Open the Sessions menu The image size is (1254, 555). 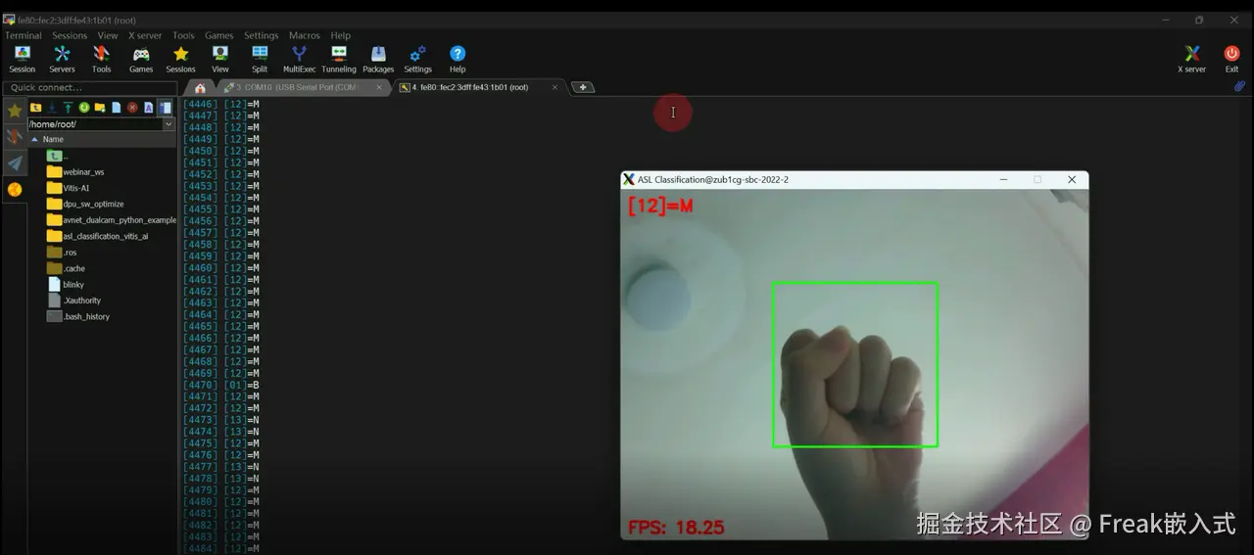pos(70,35)
